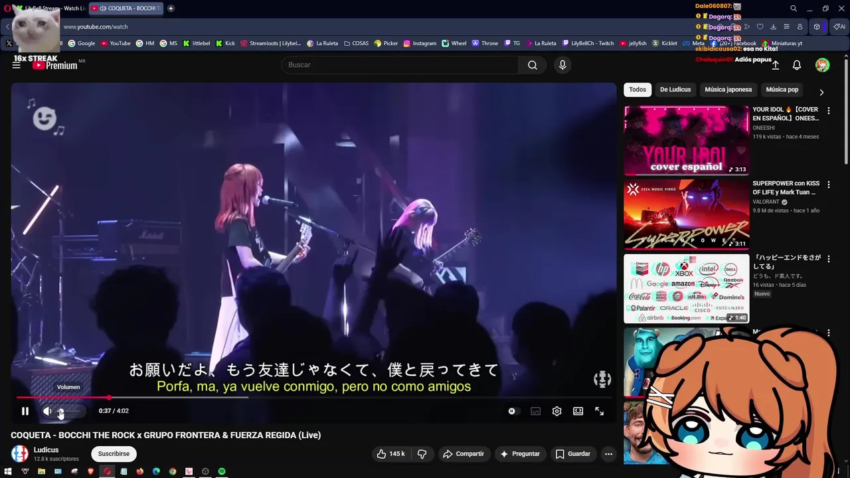Select the Música japonesa chip
Viewport: 850px width, 478px height.
pos(728,90)
